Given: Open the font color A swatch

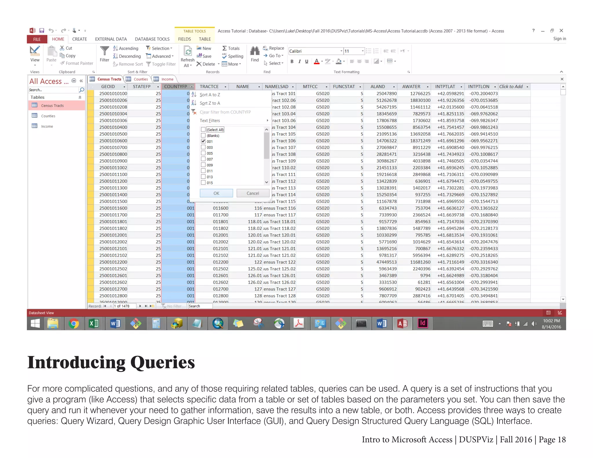Looking at the screenshot, I should 317,61.
